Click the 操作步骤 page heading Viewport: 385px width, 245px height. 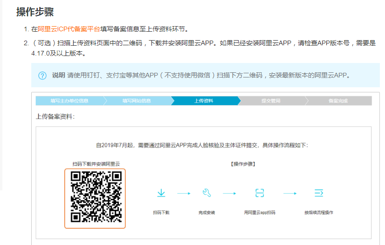pyautogui.click(x=35, y=12)
